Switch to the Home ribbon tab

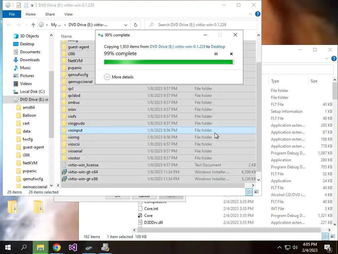[x=31, y=14]
